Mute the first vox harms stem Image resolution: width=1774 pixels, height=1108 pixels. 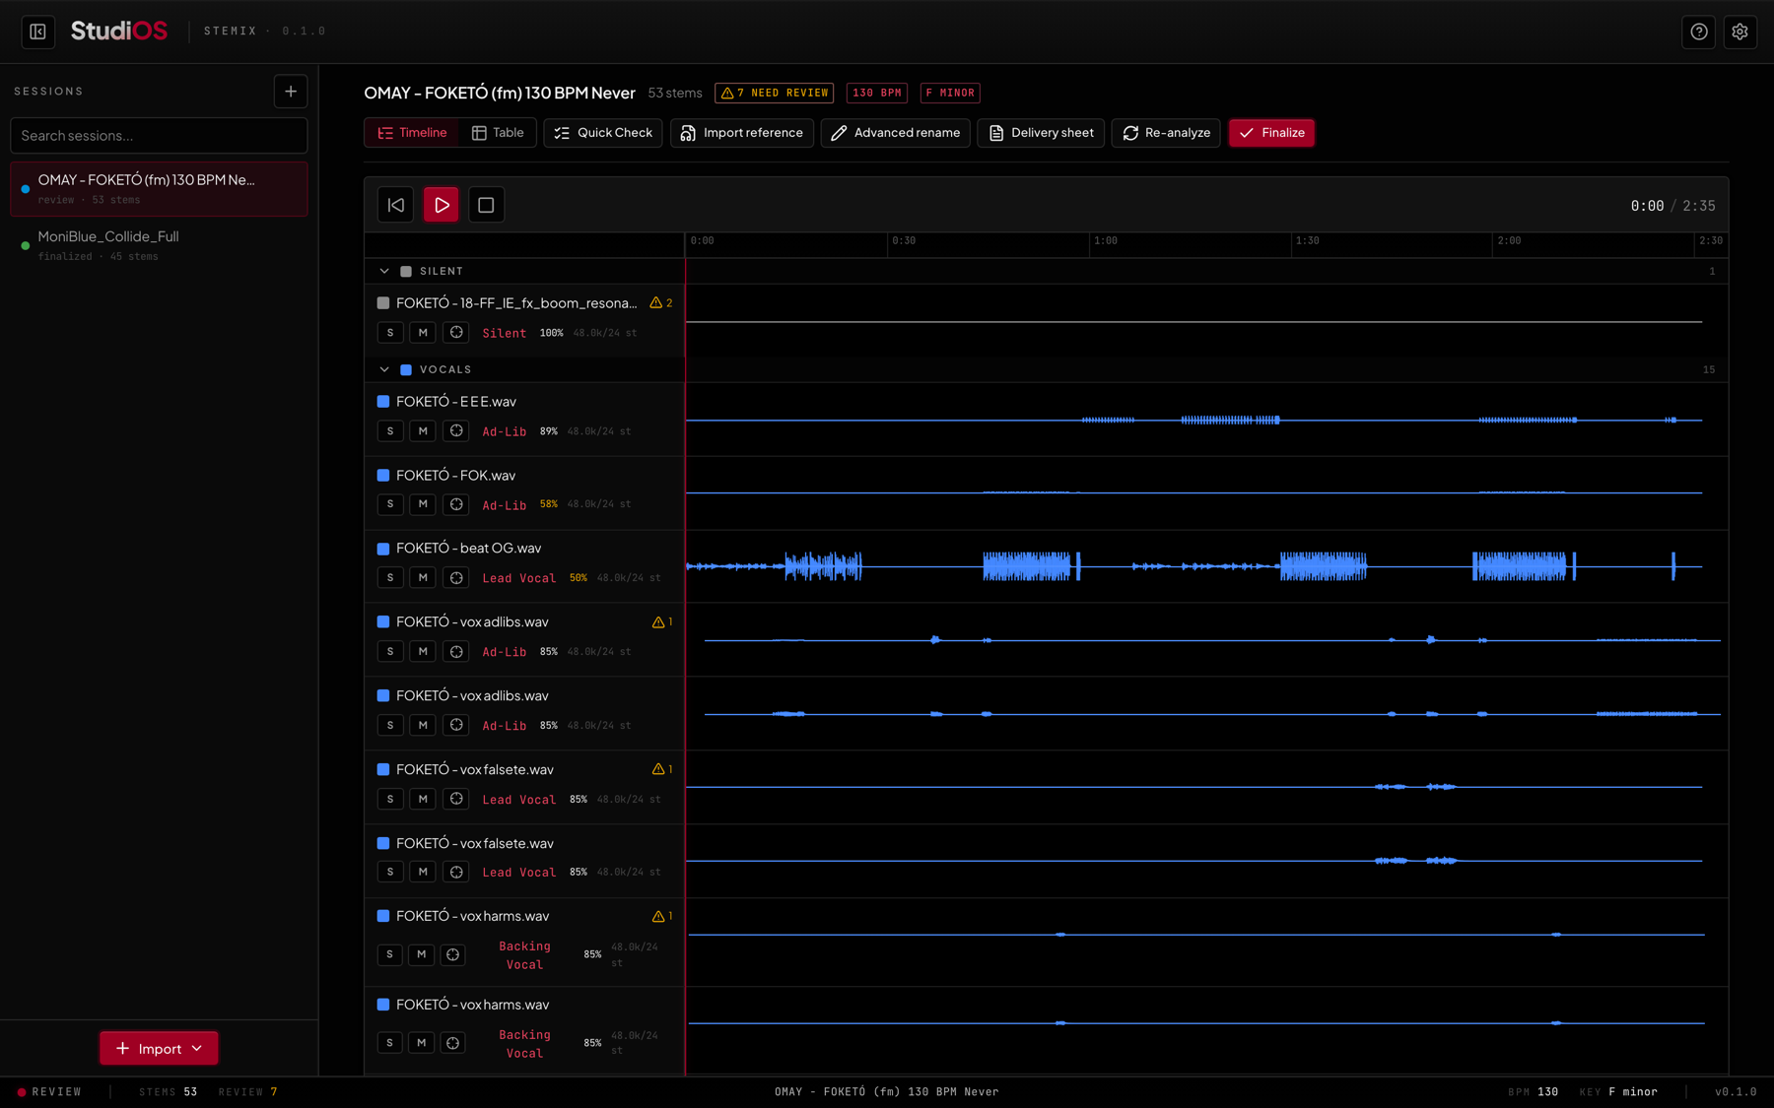421,954
